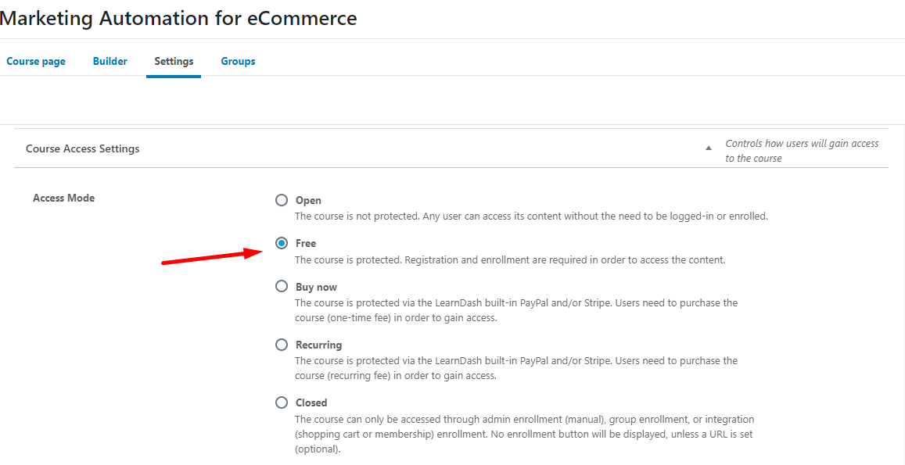Click the Access Mode field label
Image resolution: width=905 pixels, height=465 pixels.
click(x=63, y=198)
